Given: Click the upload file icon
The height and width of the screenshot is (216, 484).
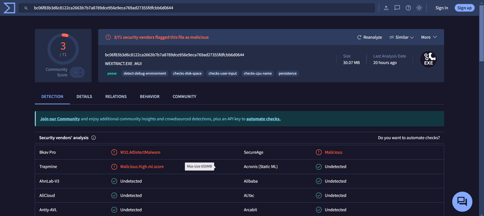Looking at the screenshot, I should [386, 8].
